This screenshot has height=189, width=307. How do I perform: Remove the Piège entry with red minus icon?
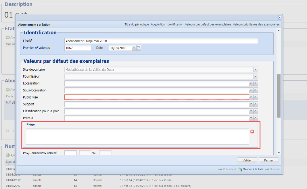coord(252,132)
